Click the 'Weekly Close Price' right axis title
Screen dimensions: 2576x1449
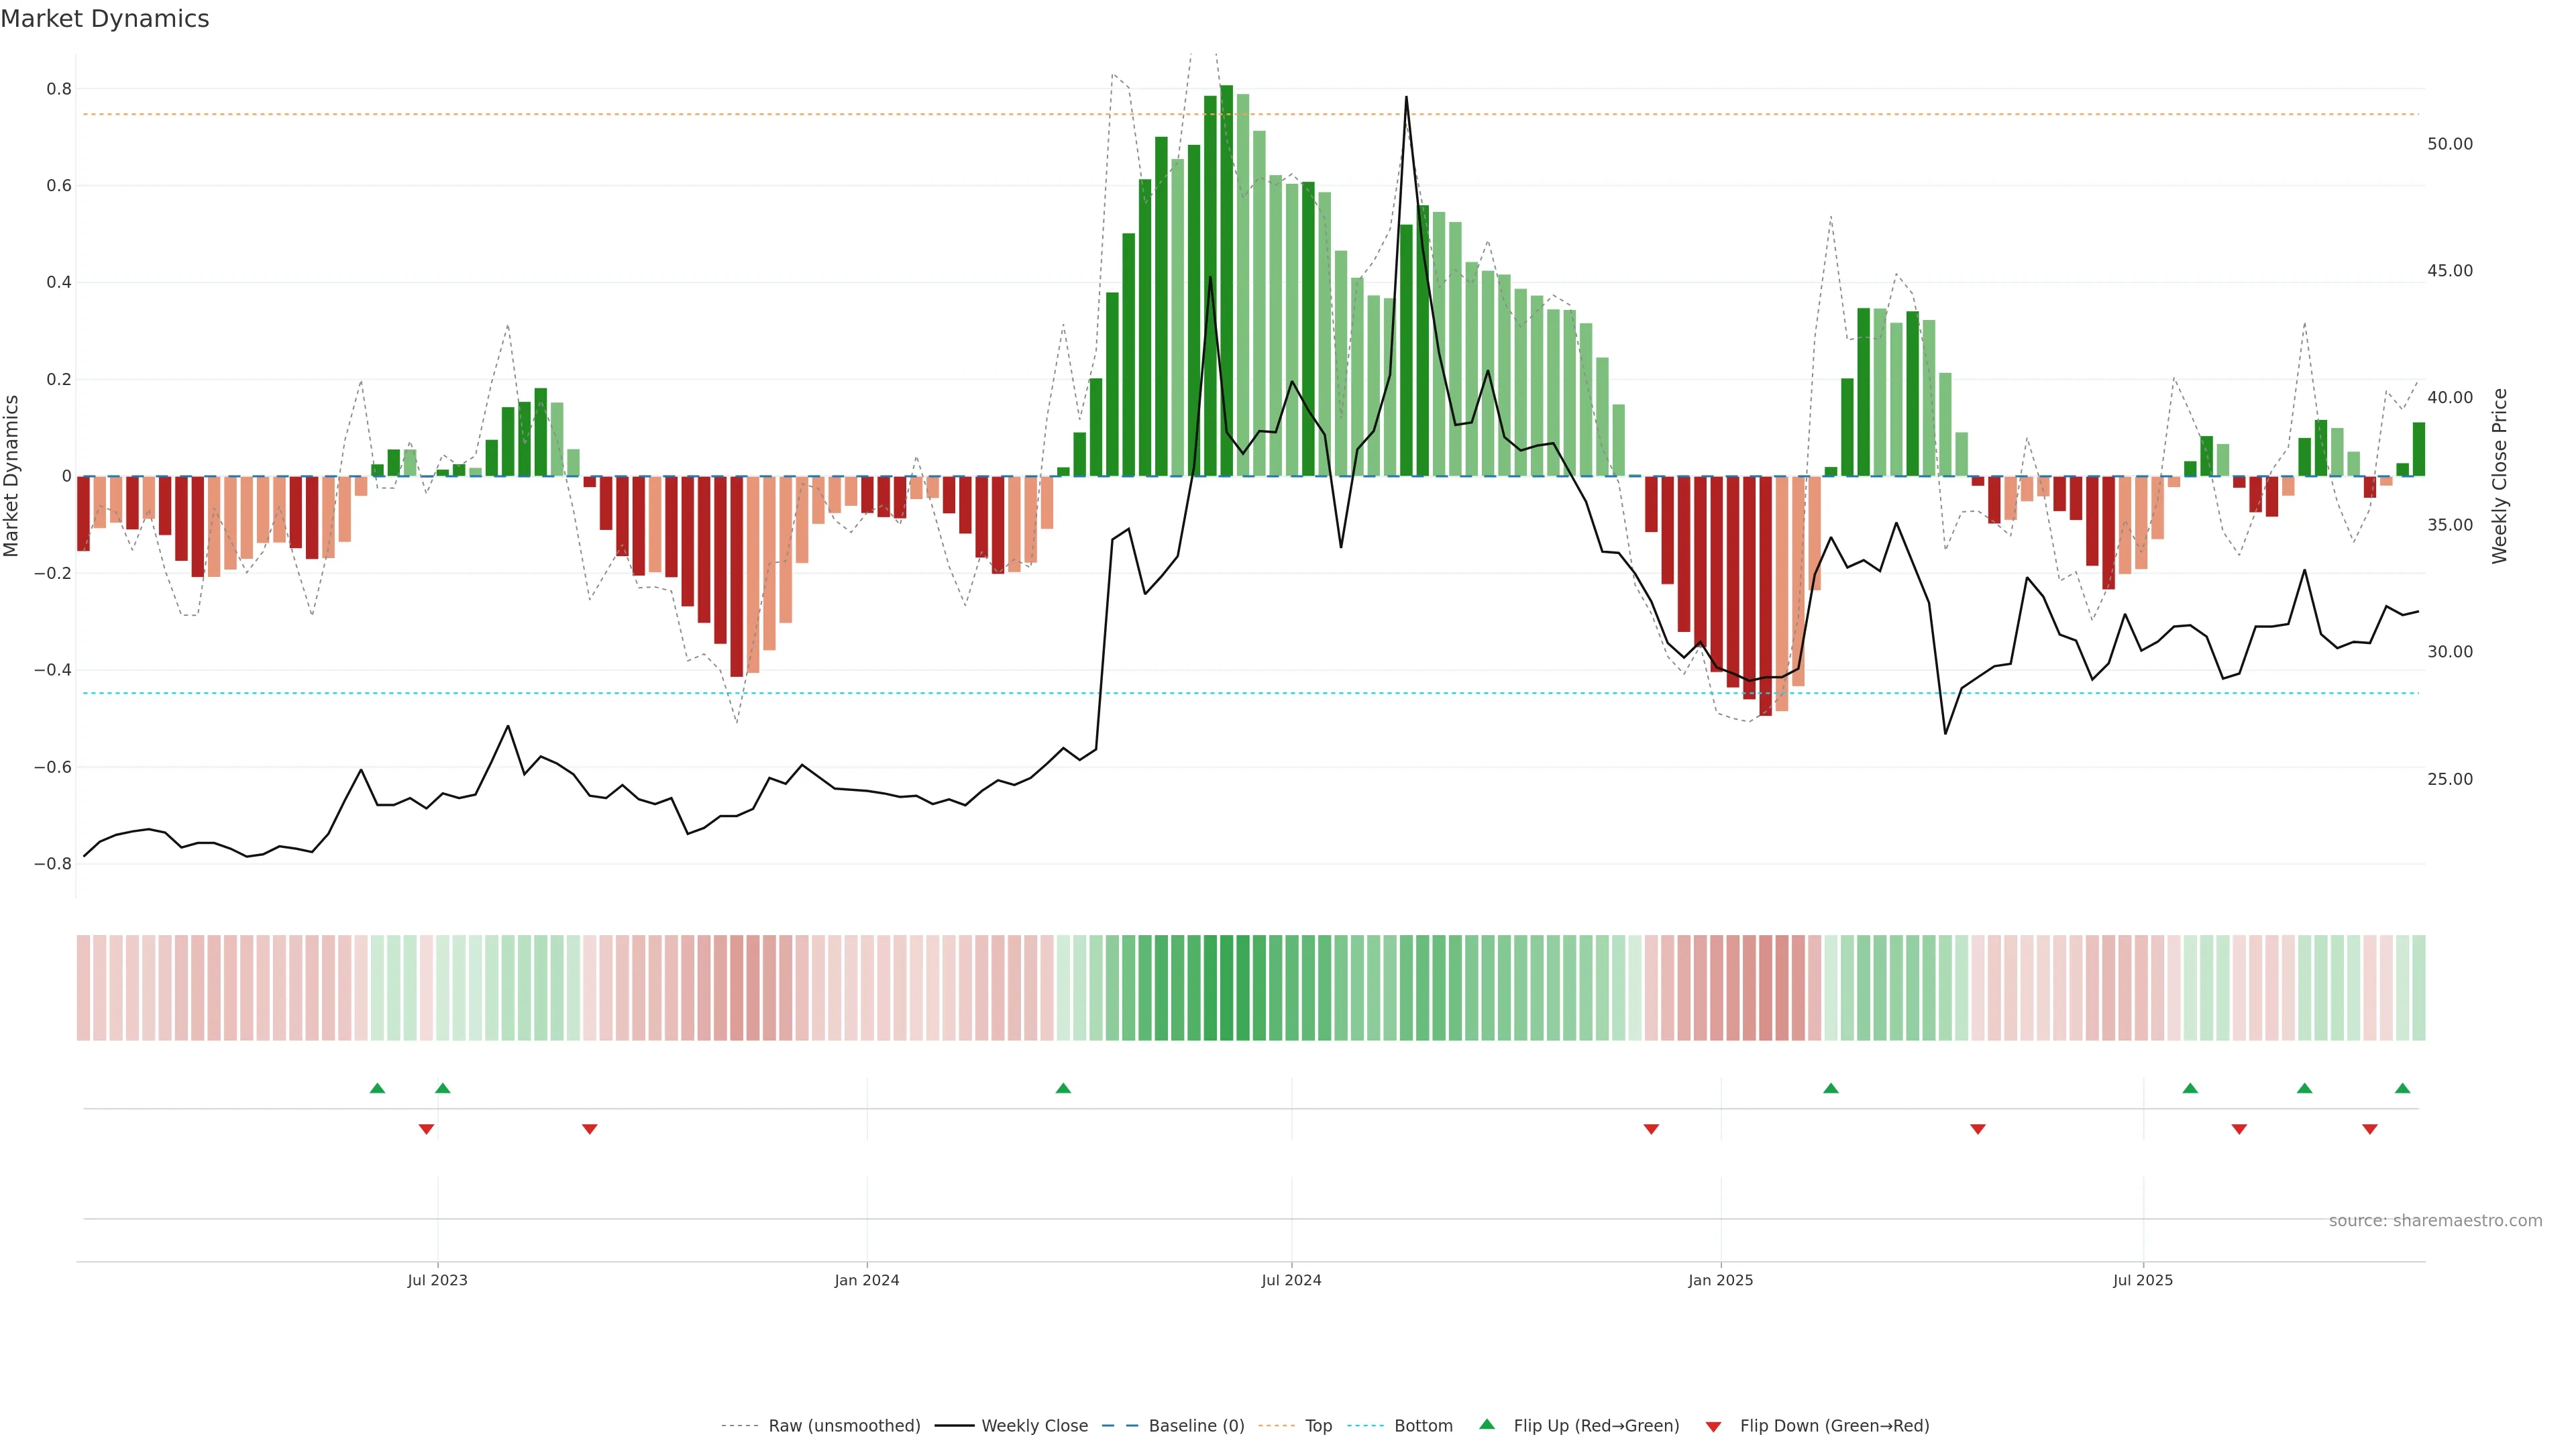click(x=2499, y=476)
